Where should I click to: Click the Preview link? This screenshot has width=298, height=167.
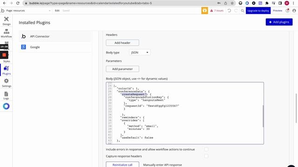(278, 11)
